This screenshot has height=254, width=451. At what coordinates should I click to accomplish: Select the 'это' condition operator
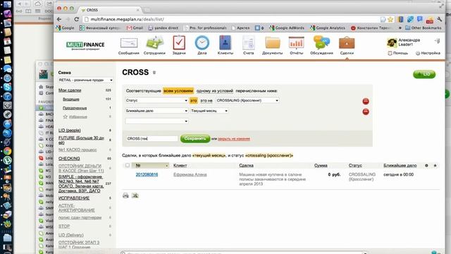point(194,100)
